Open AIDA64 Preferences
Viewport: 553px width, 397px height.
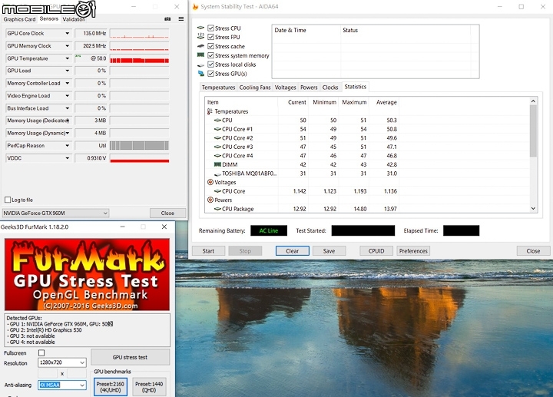point(413,251)
